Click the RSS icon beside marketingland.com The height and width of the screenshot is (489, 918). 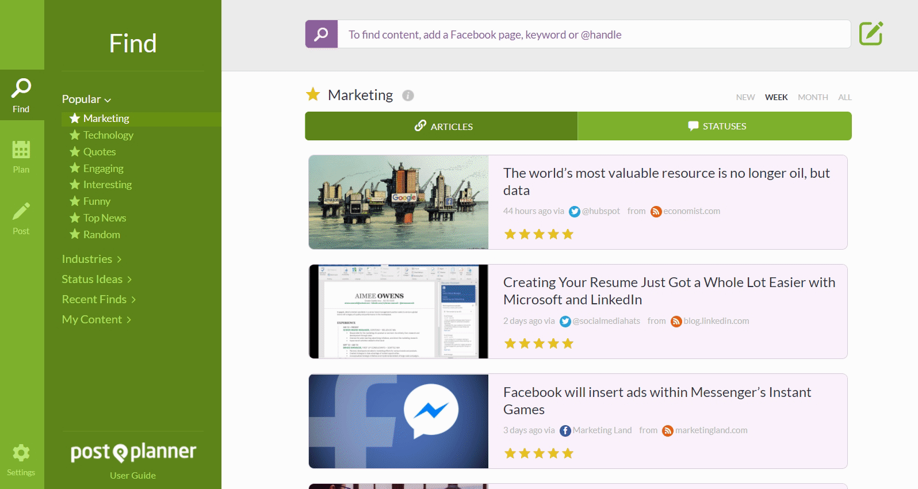click(x=668, y=431)
